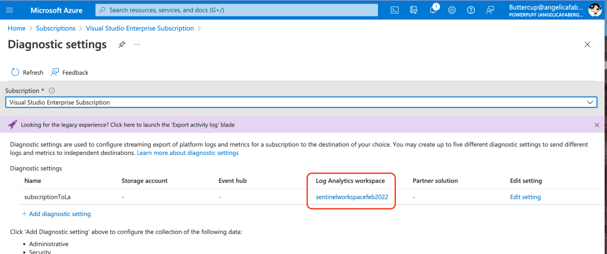The height and width of the screenshot is (254, 607).
Task: Click the Subscription info icon
Action: 52,91
